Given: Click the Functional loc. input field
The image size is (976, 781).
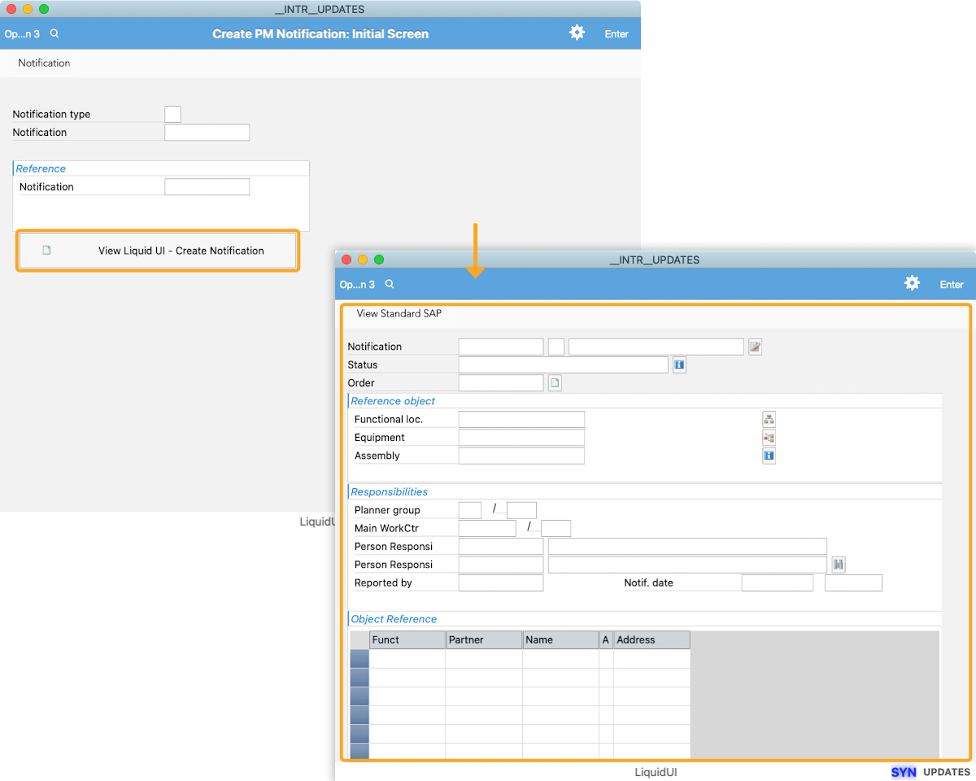Looking at the screenshot, I should click(x=521, y=420).
